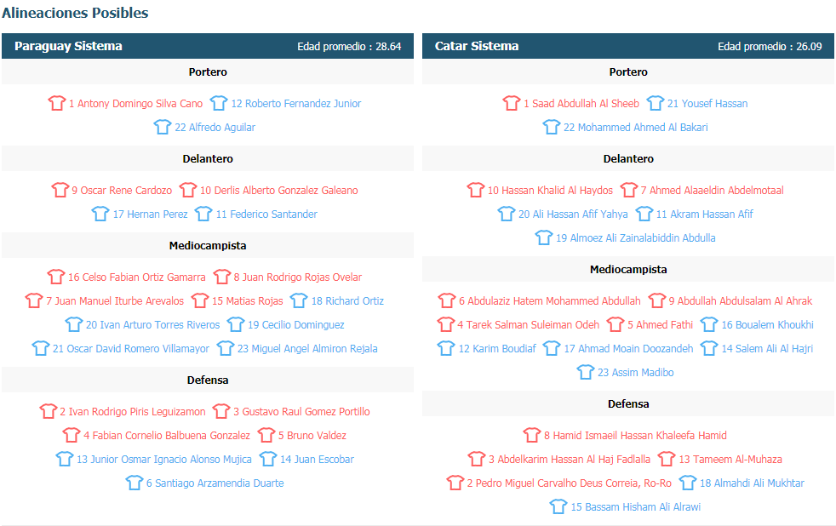The width and height of the screenshot is (836, 526).
Task: Open Yousef Hassan player link
Action: pyautogui.click(x=707, y=103)
